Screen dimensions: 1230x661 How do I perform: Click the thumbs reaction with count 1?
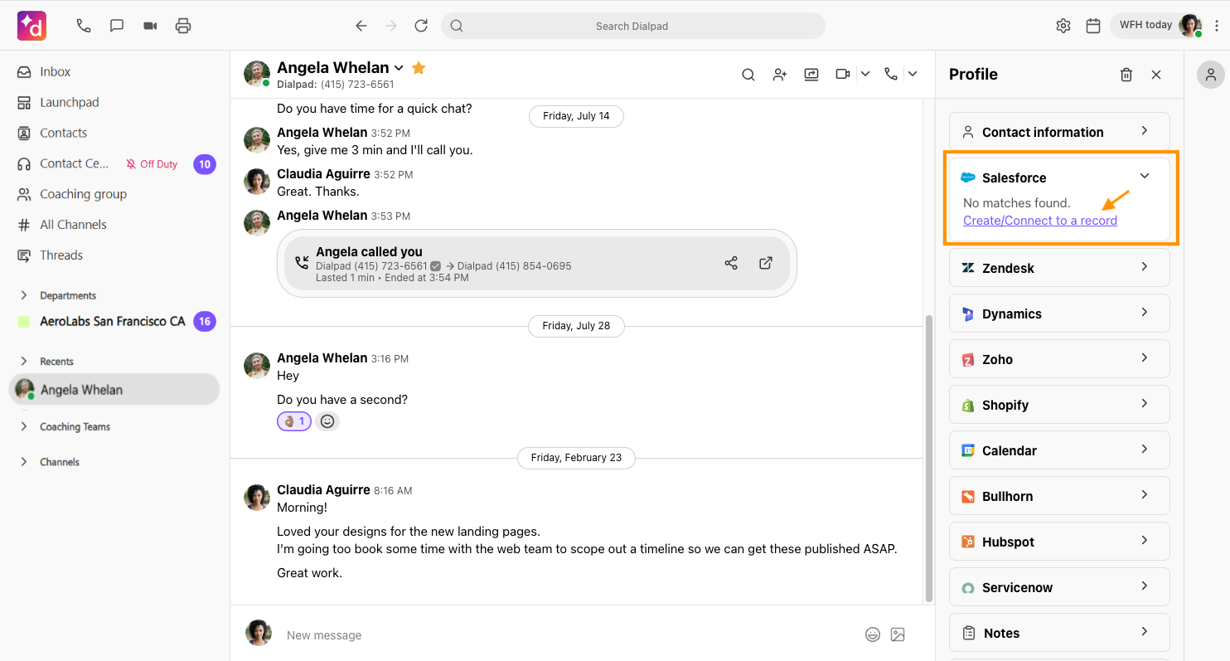coord(294,421)
